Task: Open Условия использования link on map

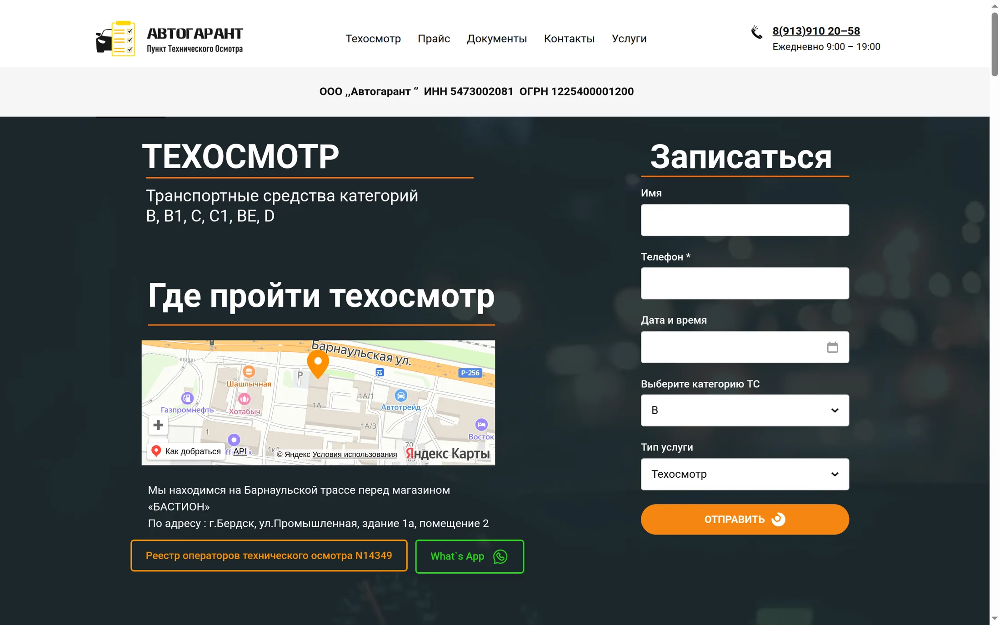Action: (354, 454)
